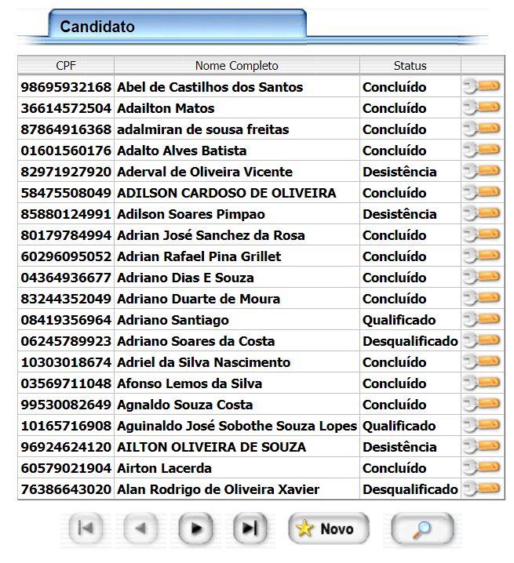Select the row with CPF 60296095052
This screenshot has height=563, width=514.
[x=66, y=256]
